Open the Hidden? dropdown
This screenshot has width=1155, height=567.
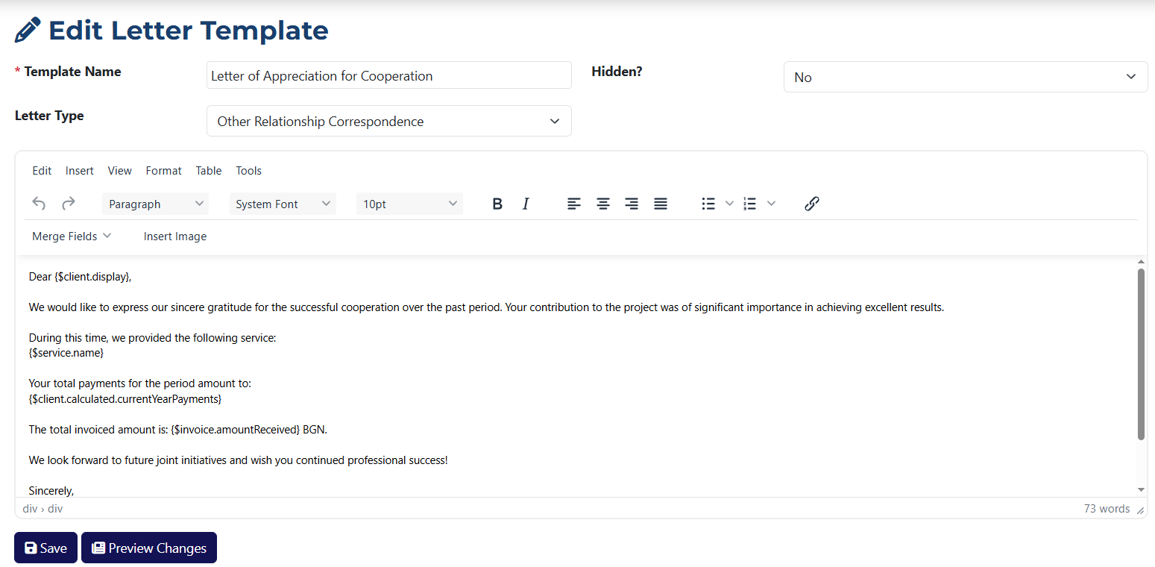(x=965, y=77)
